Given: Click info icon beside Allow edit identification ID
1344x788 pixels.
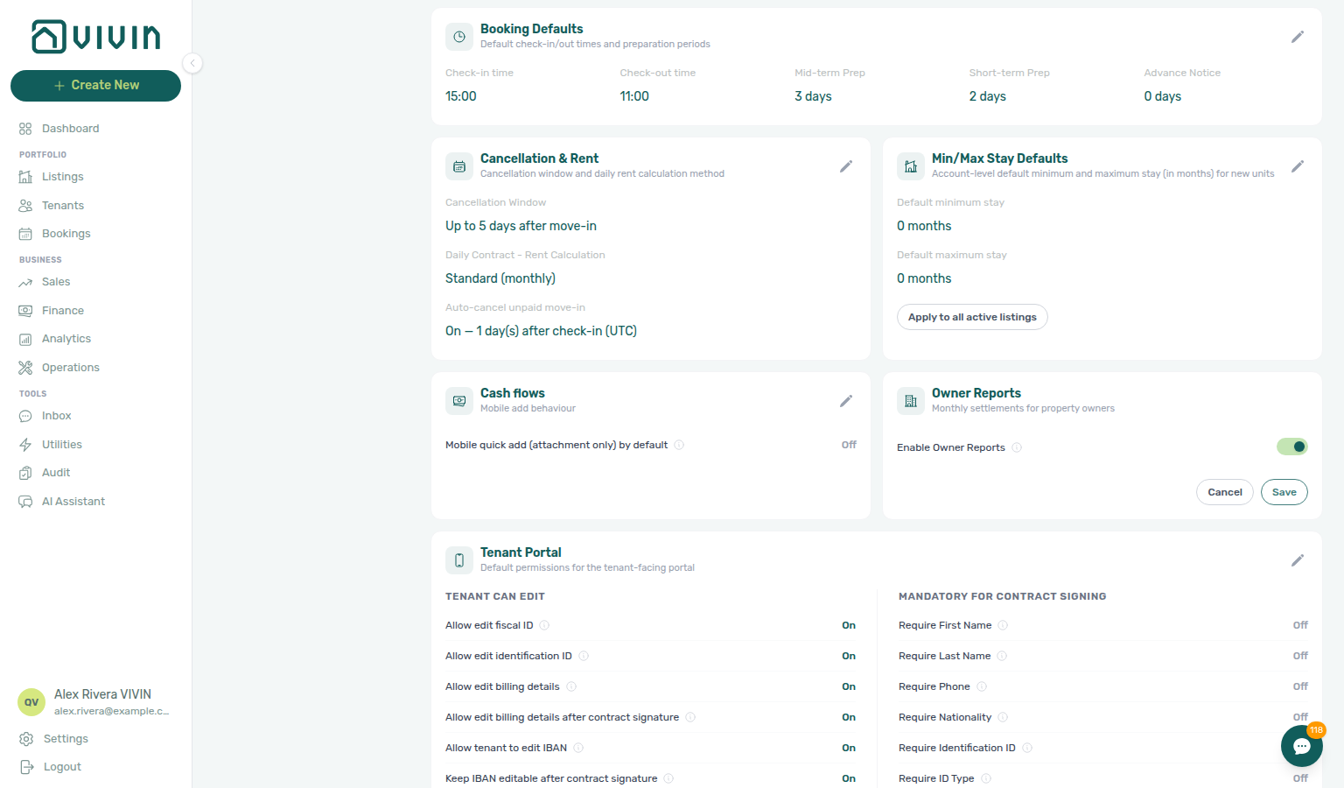Looking at the screenshot, I should [x=584, y=656].
